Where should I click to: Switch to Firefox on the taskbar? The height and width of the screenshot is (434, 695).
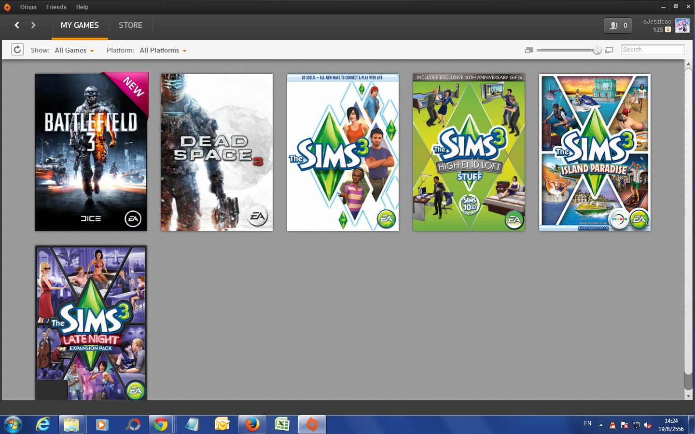252,425
